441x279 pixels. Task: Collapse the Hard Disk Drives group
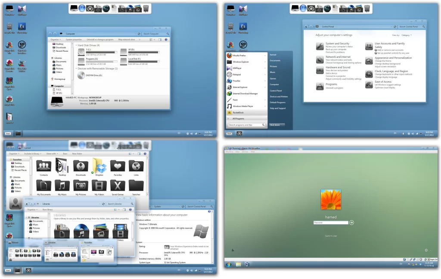tap(76, 45)
